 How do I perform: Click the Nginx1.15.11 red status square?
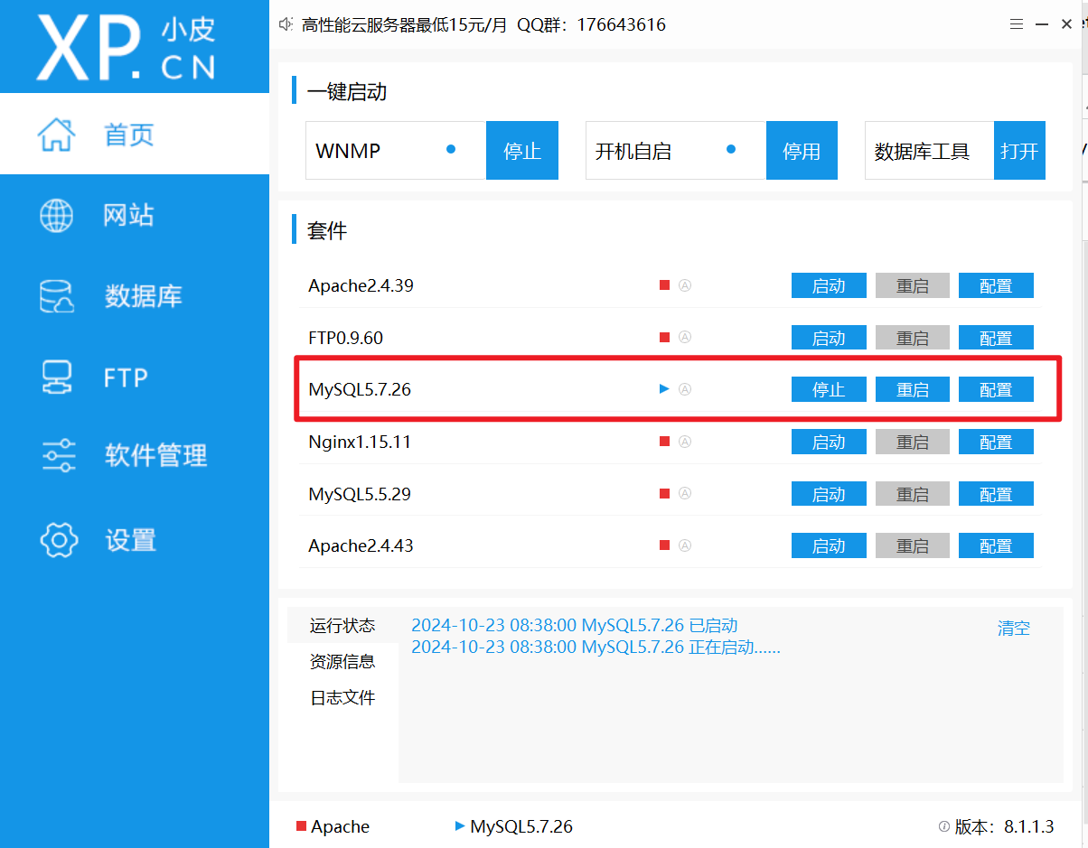coord(664,442)
